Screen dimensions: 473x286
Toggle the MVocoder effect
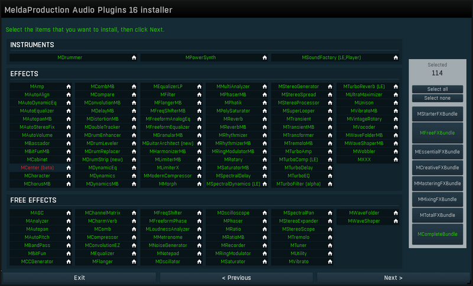click(x=364, y=127)
